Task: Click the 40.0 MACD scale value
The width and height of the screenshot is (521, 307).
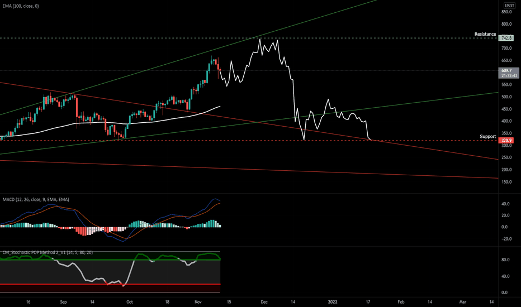Action: (505, 204)
